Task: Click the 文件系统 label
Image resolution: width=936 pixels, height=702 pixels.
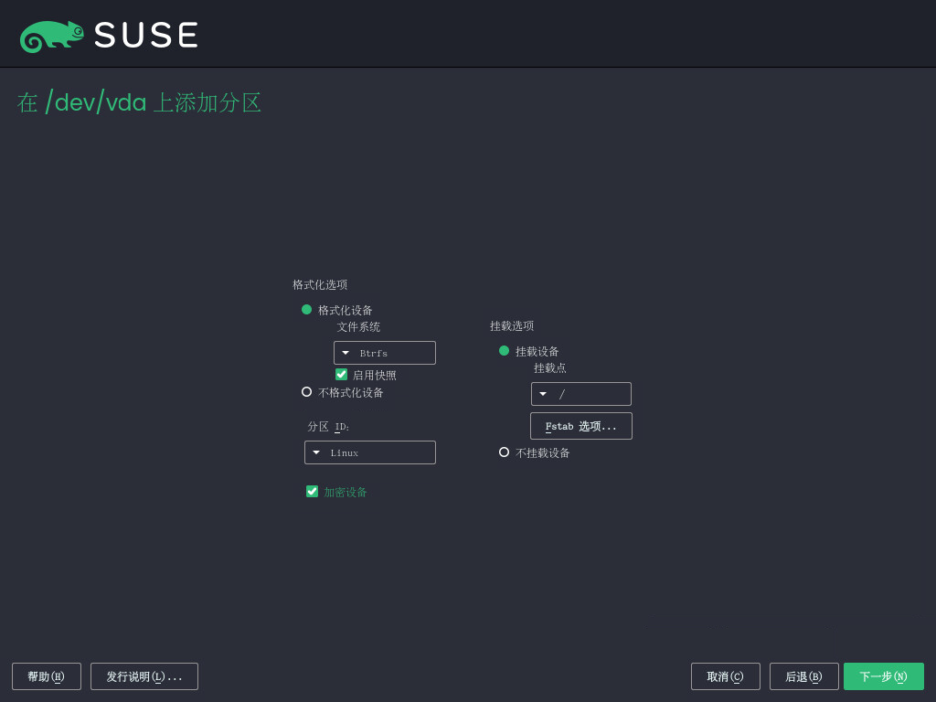Action: (x=358, y=327)
